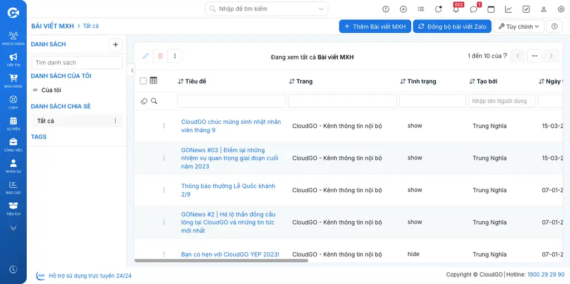Tick the select-all rows checkbox
This screenshot has width=570, height=284.
tap(143, 81)
